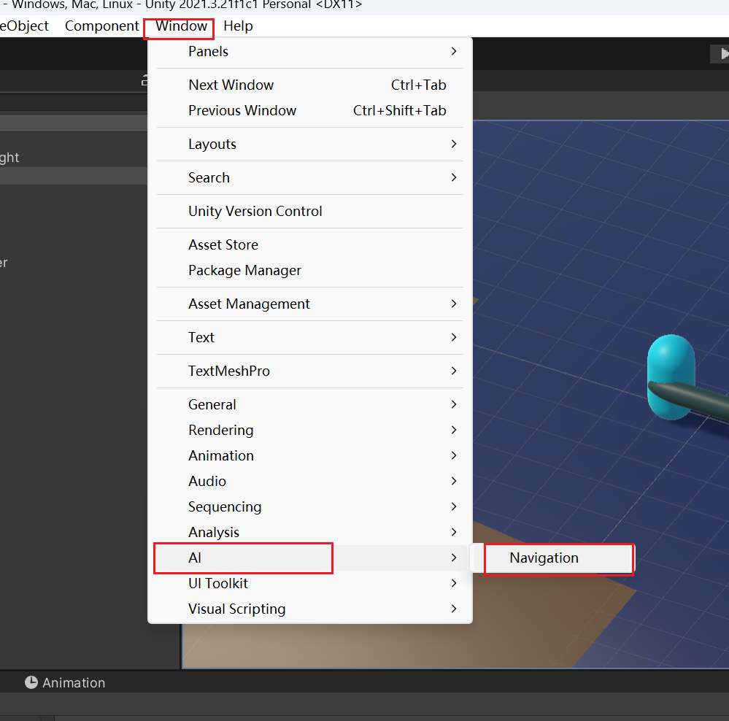
Task: Expand the Text submenu
Action: [310, 337]
